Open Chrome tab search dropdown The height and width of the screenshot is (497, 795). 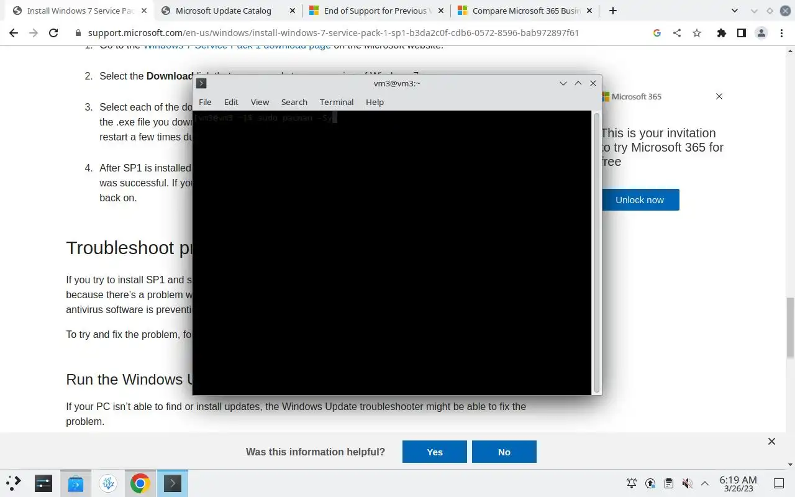click(x=735, y=11)
